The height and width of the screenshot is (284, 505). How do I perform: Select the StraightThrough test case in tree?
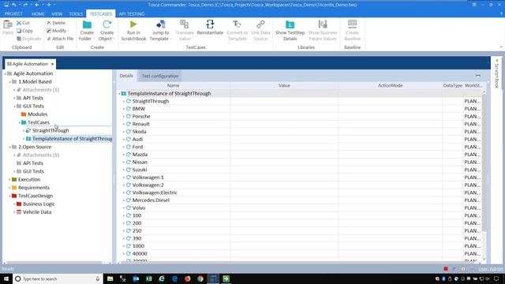50,130
